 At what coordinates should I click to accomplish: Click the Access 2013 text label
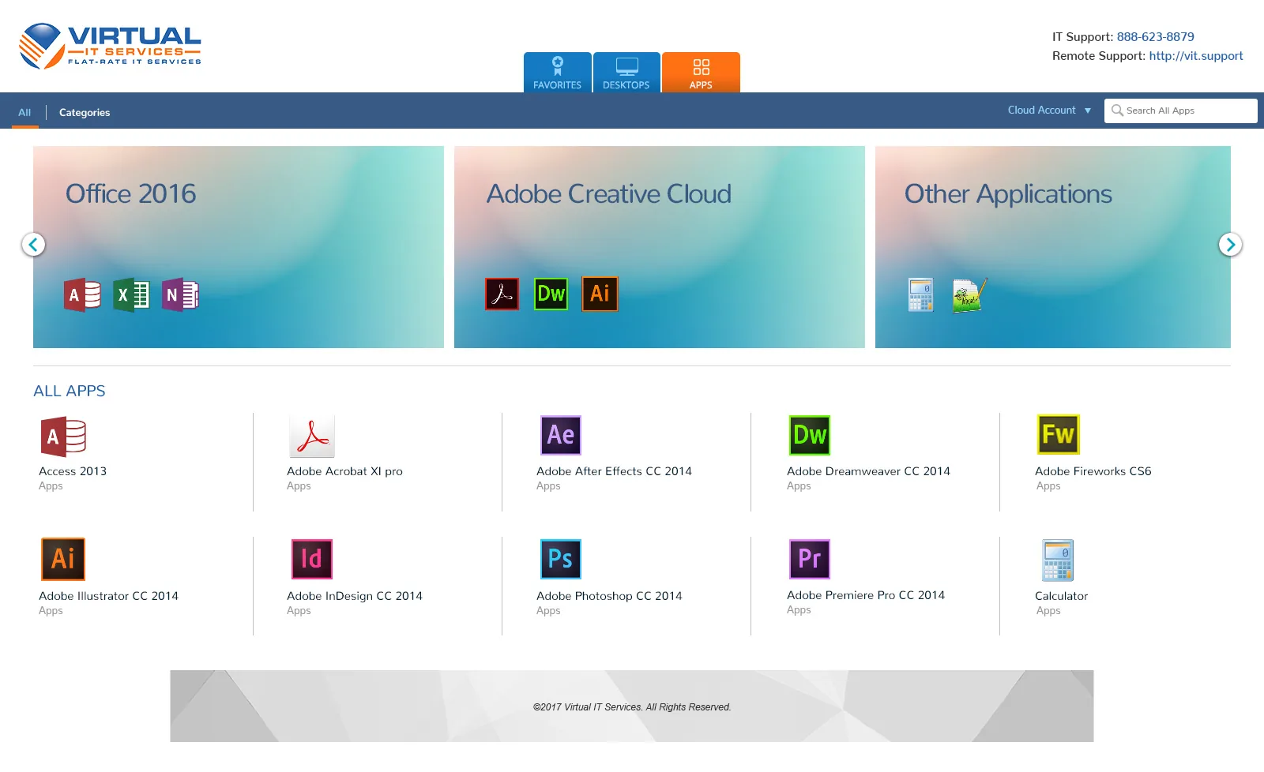(x=73, y=471)
